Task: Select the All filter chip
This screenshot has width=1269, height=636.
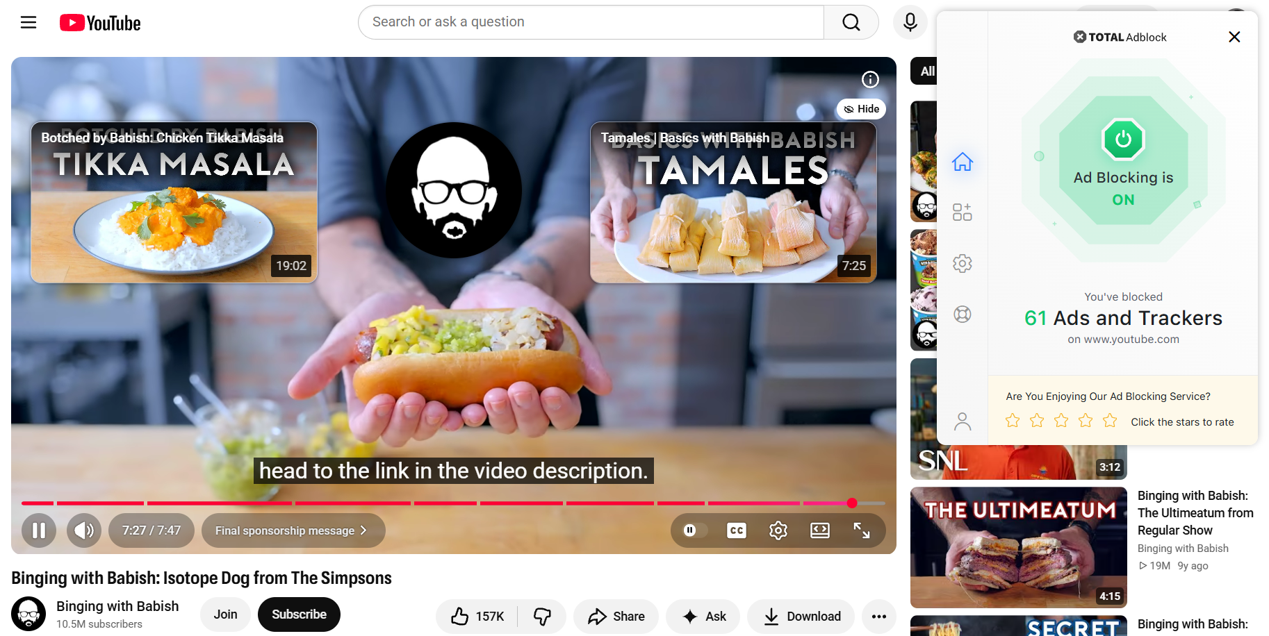Action: coord(924,71)
